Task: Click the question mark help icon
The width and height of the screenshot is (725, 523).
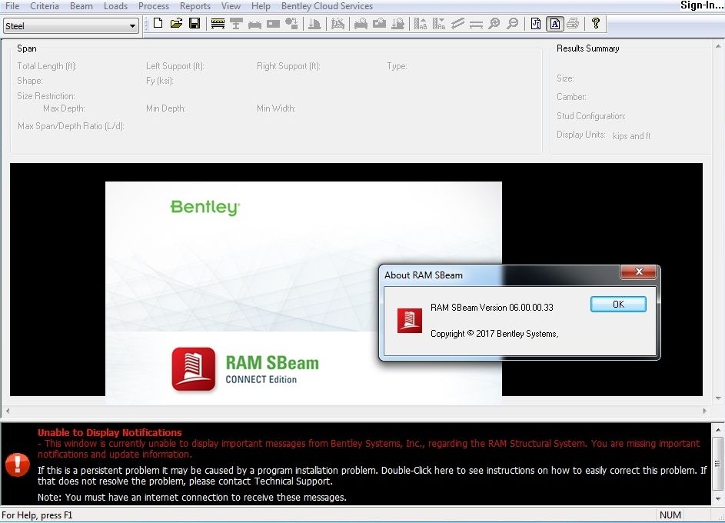Action: coord(596,23)
